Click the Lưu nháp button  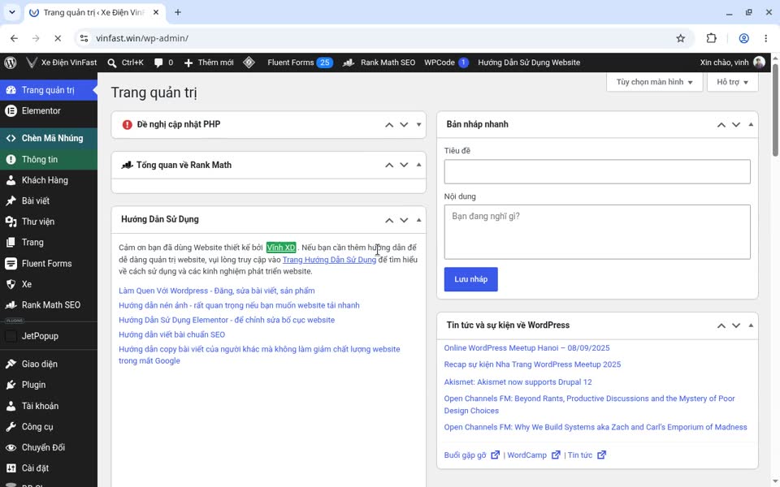pyautogui.click(x=470, y=279)
